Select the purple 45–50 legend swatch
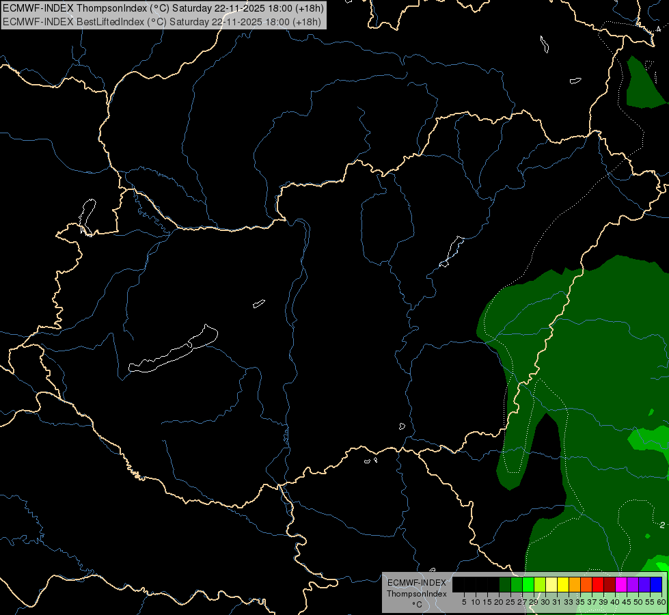 [x=633, y=584]
